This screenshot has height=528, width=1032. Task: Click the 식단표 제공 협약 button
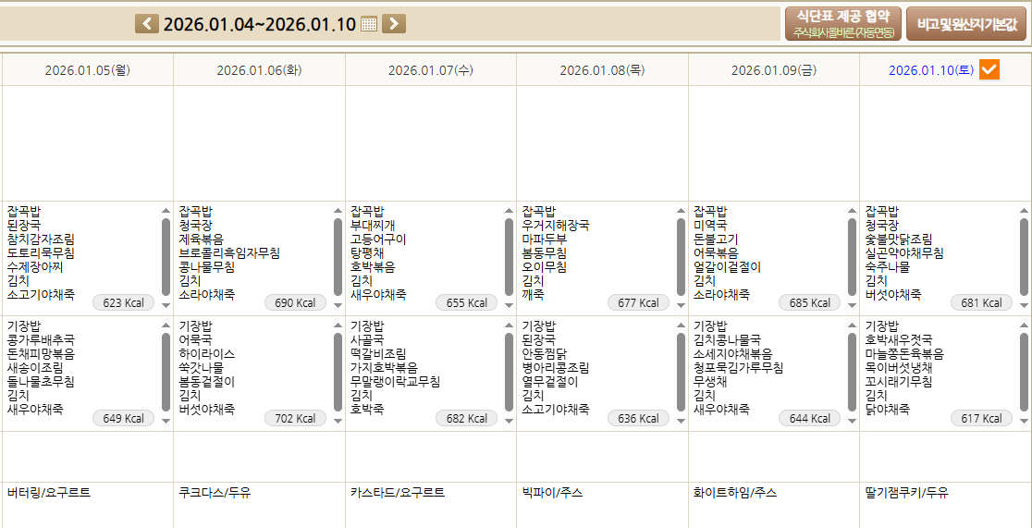(x=842, y=23)
